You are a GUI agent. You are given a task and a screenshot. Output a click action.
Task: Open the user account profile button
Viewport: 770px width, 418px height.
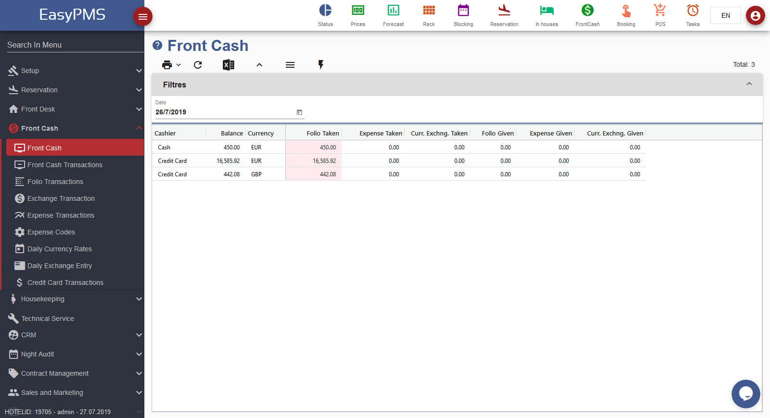pos(755,15)
